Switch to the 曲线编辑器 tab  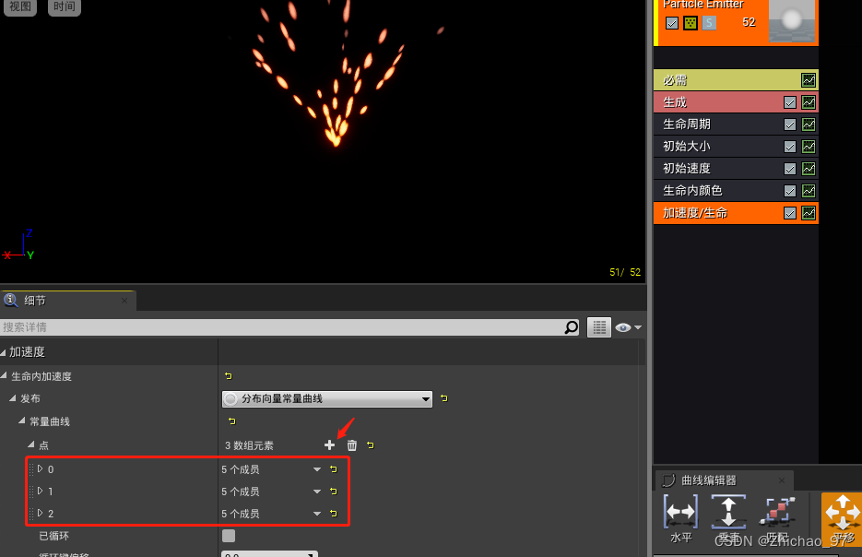(724, 480)
